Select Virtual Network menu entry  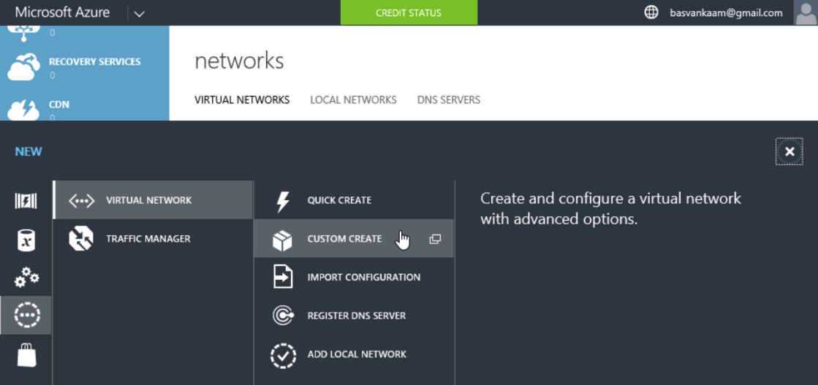tap(153, 199)
